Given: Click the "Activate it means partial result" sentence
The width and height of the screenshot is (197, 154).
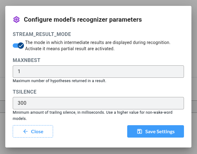Looking at the screenshot, I should pyautogui.click(x=70, y=49).
